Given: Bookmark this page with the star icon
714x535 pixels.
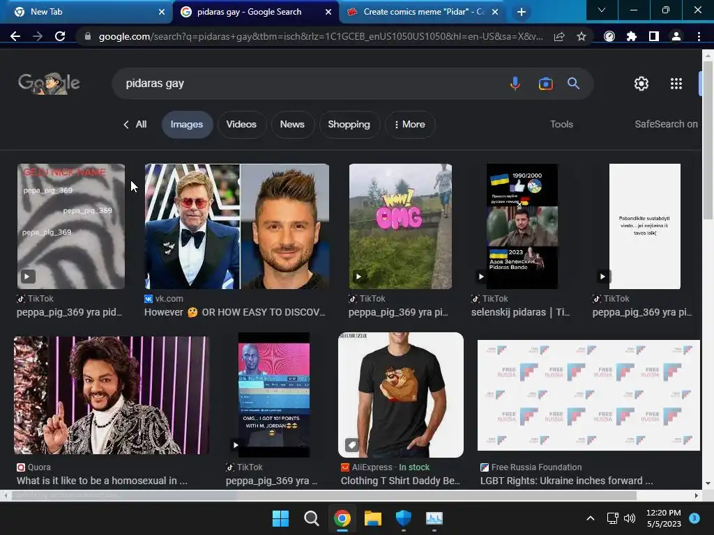Looking at the screenshot, I should point(582,36).
